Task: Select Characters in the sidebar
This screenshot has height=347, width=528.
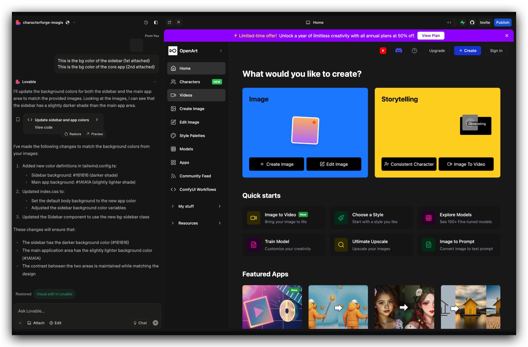Action: 190,82
